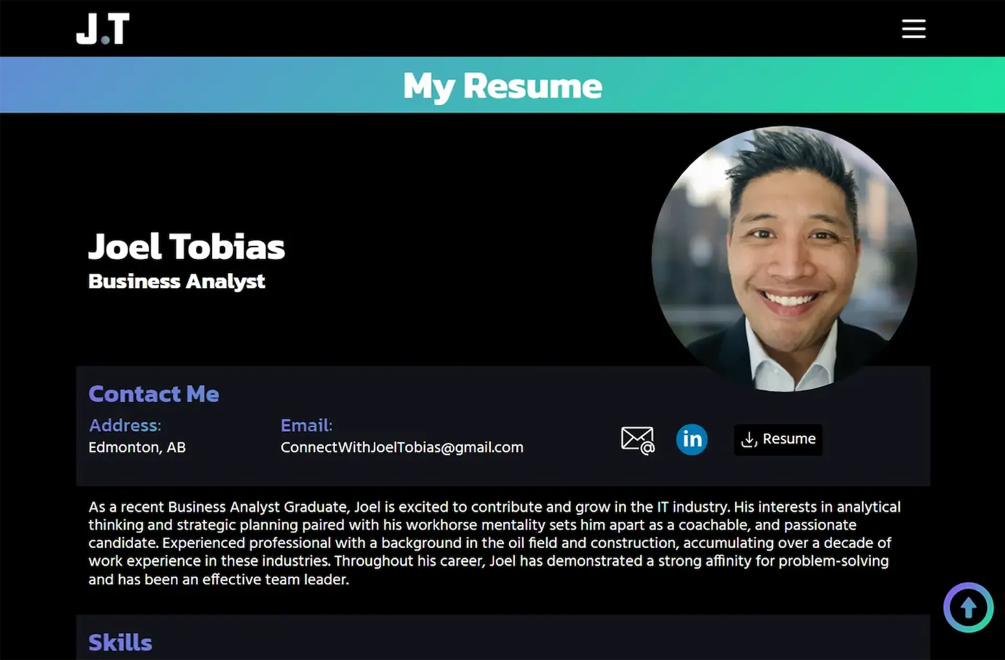Click the email envelope icon
The height and width of the screenshot is (660, 1005).
click(638, 440)
